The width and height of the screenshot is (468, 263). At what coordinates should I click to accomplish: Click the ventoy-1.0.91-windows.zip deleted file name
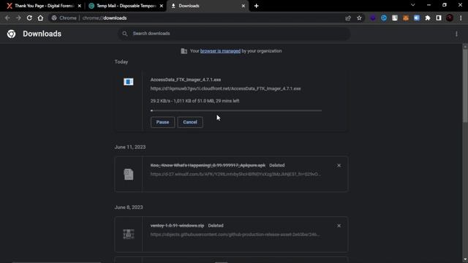[177, 226]
